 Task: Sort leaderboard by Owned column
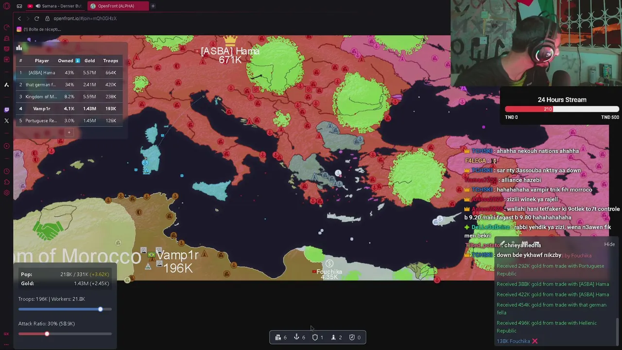[x=69, y=61]
